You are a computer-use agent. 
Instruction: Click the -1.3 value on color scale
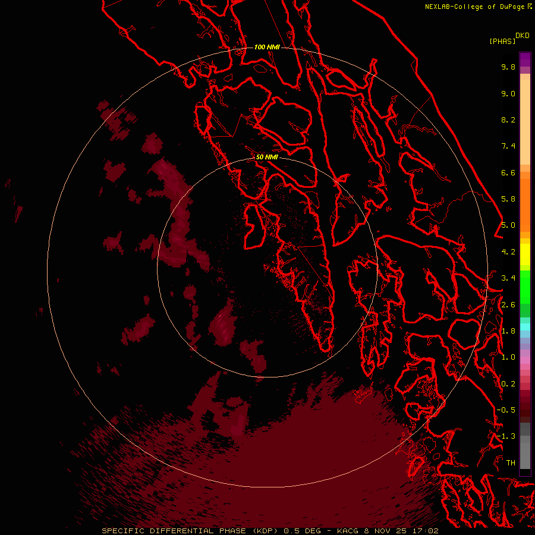(x=506, y=436)
